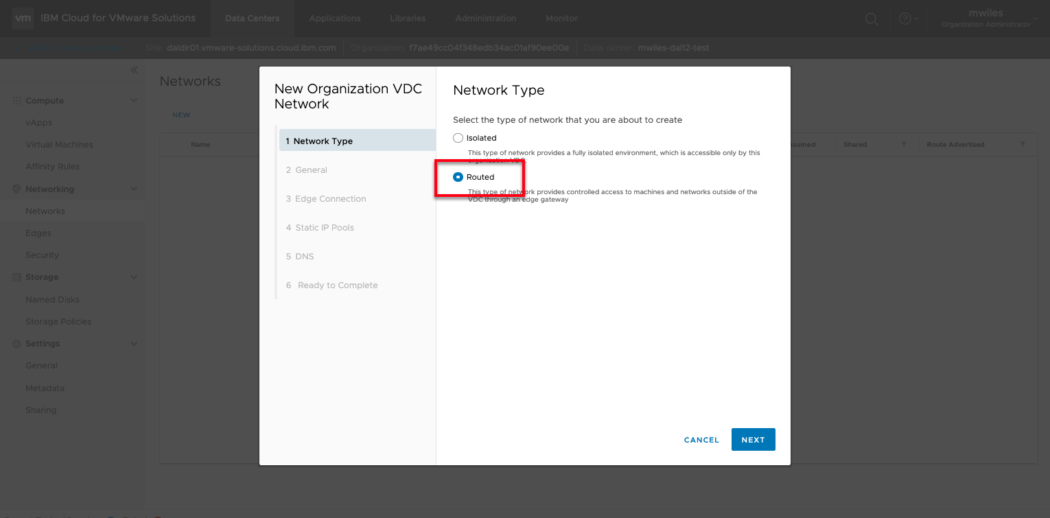The image size is (1050, 518).
Task: Open the help question mark icon
Action: pyautogui.click(x=905, y=19)
